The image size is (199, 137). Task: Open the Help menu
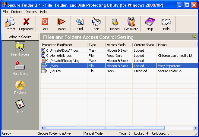coord(43,12)
